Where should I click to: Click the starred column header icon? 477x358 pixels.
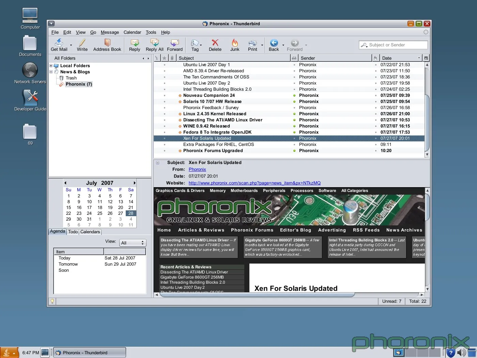[x=164, y=58]
